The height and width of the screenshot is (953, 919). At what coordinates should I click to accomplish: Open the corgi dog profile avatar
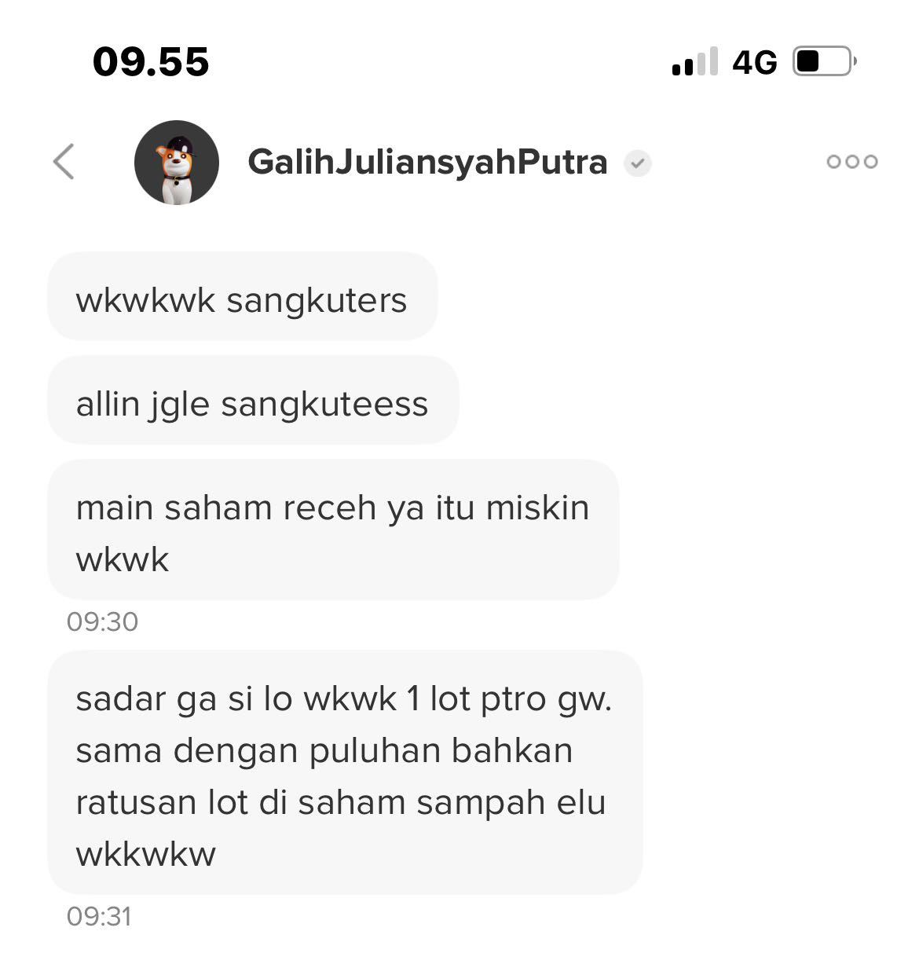[177, 163]
